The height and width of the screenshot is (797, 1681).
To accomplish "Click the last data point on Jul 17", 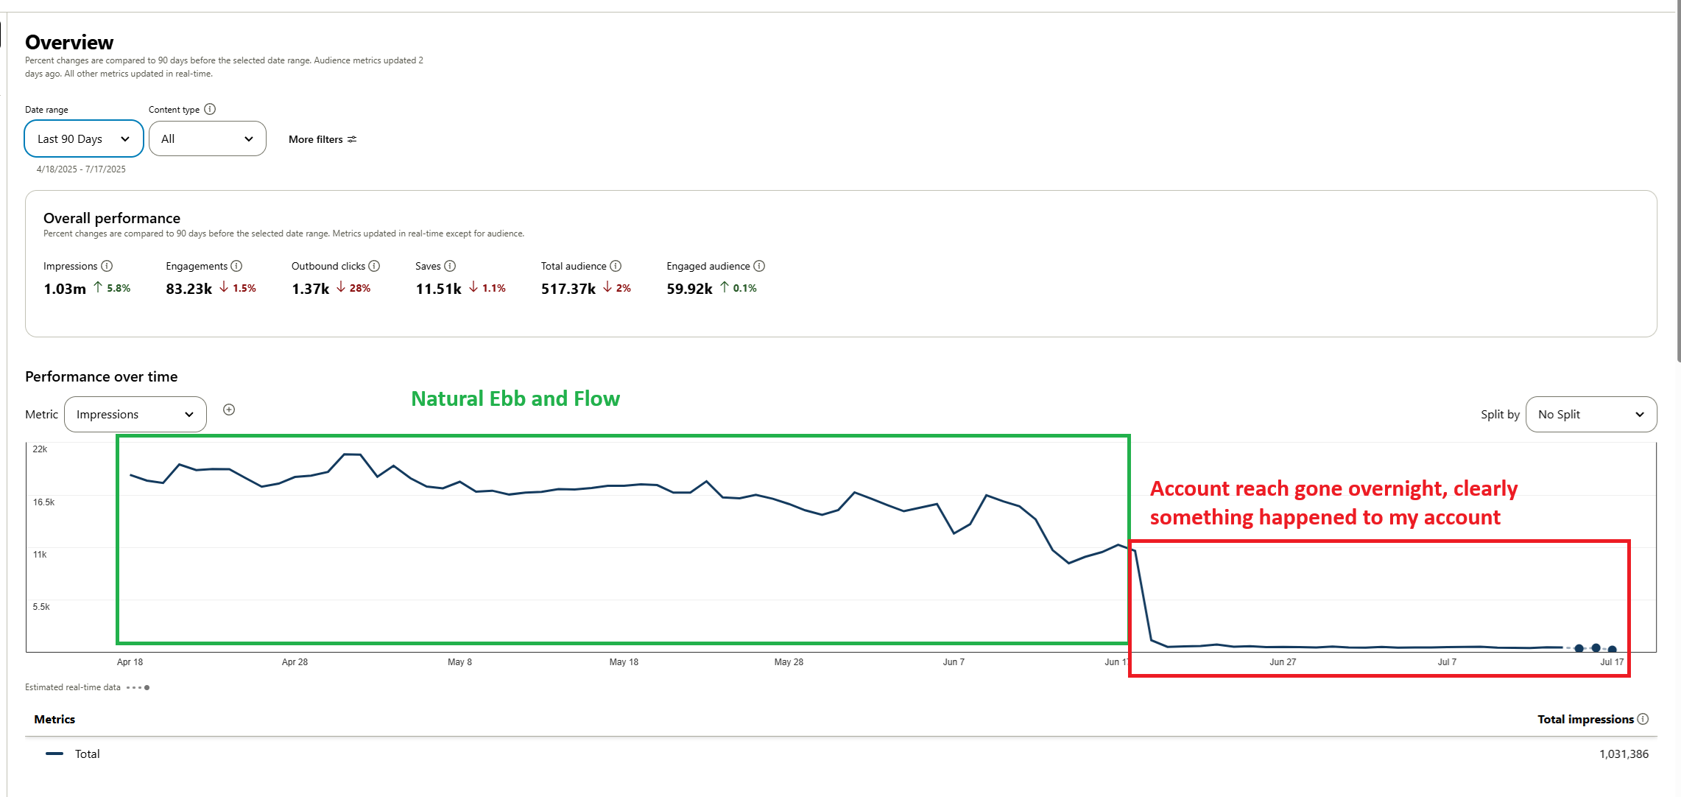I will [1612, 649].
